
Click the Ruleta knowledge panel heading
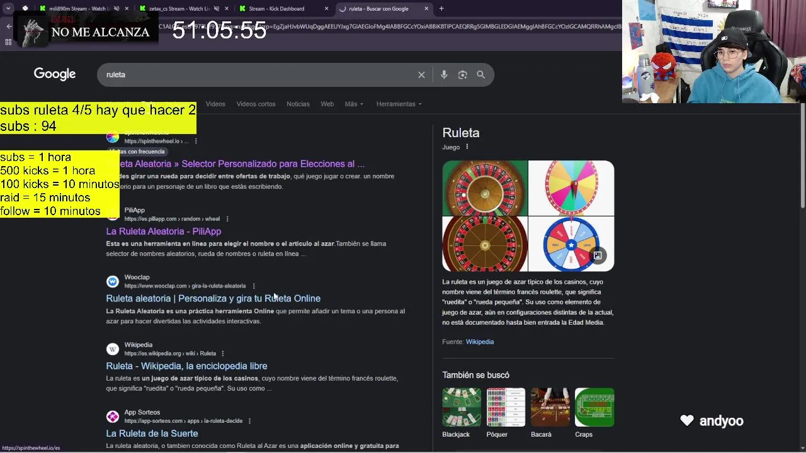[461, 133]
